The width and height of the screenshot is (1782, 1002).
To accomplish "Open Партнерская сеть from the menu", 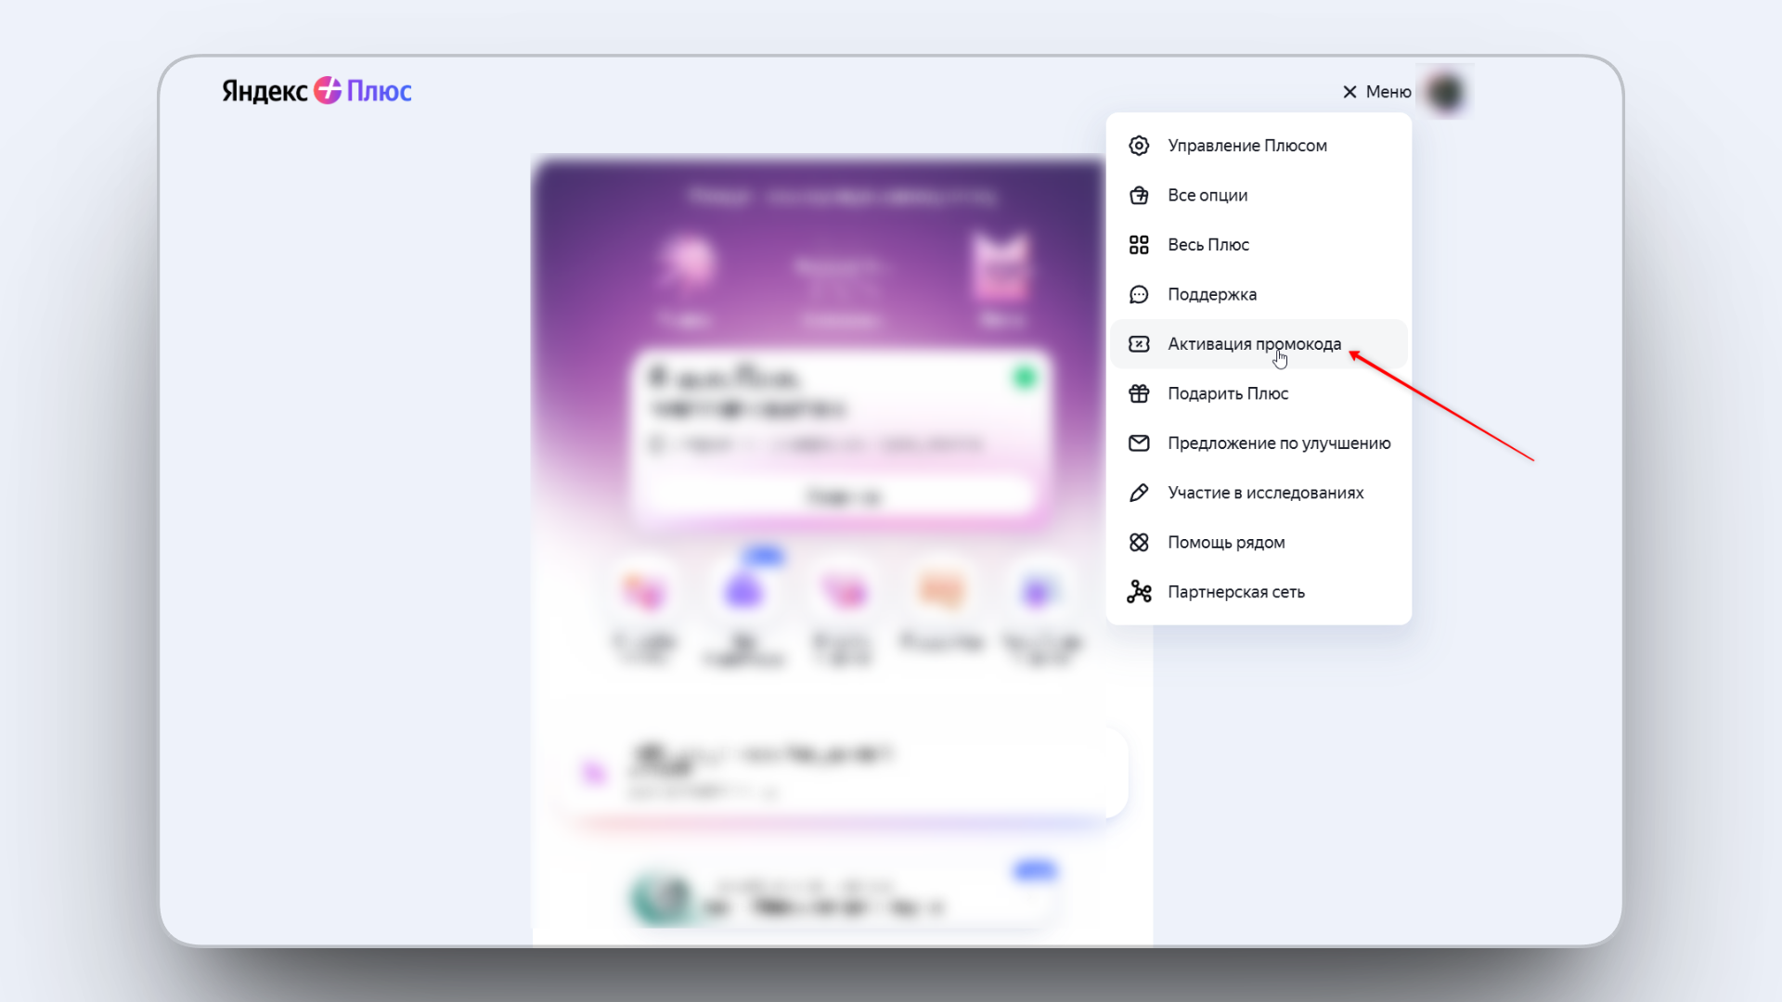I will [x=1235, y=592].
